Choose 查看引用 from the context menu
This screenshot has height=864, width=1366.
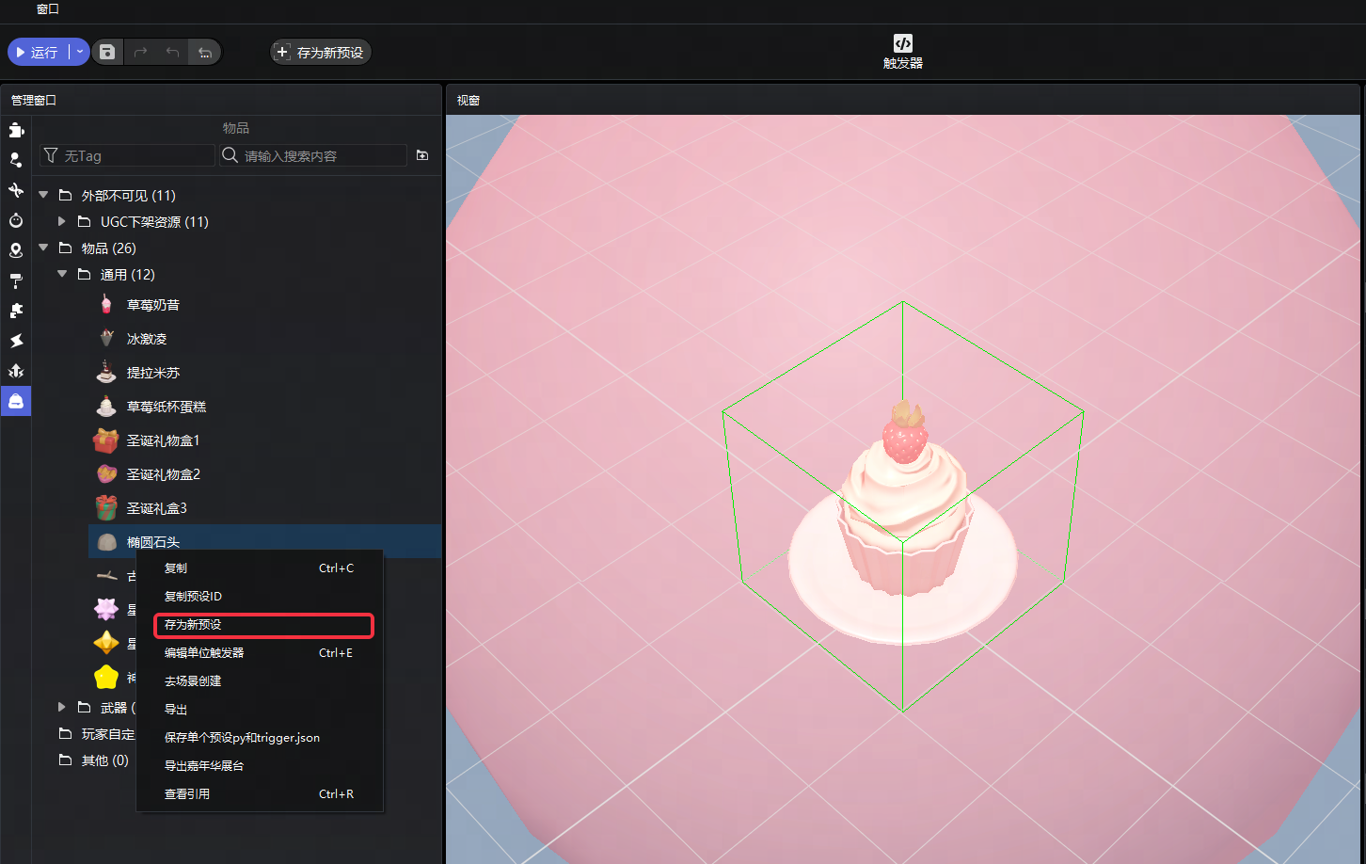click(x=260, y=793)
